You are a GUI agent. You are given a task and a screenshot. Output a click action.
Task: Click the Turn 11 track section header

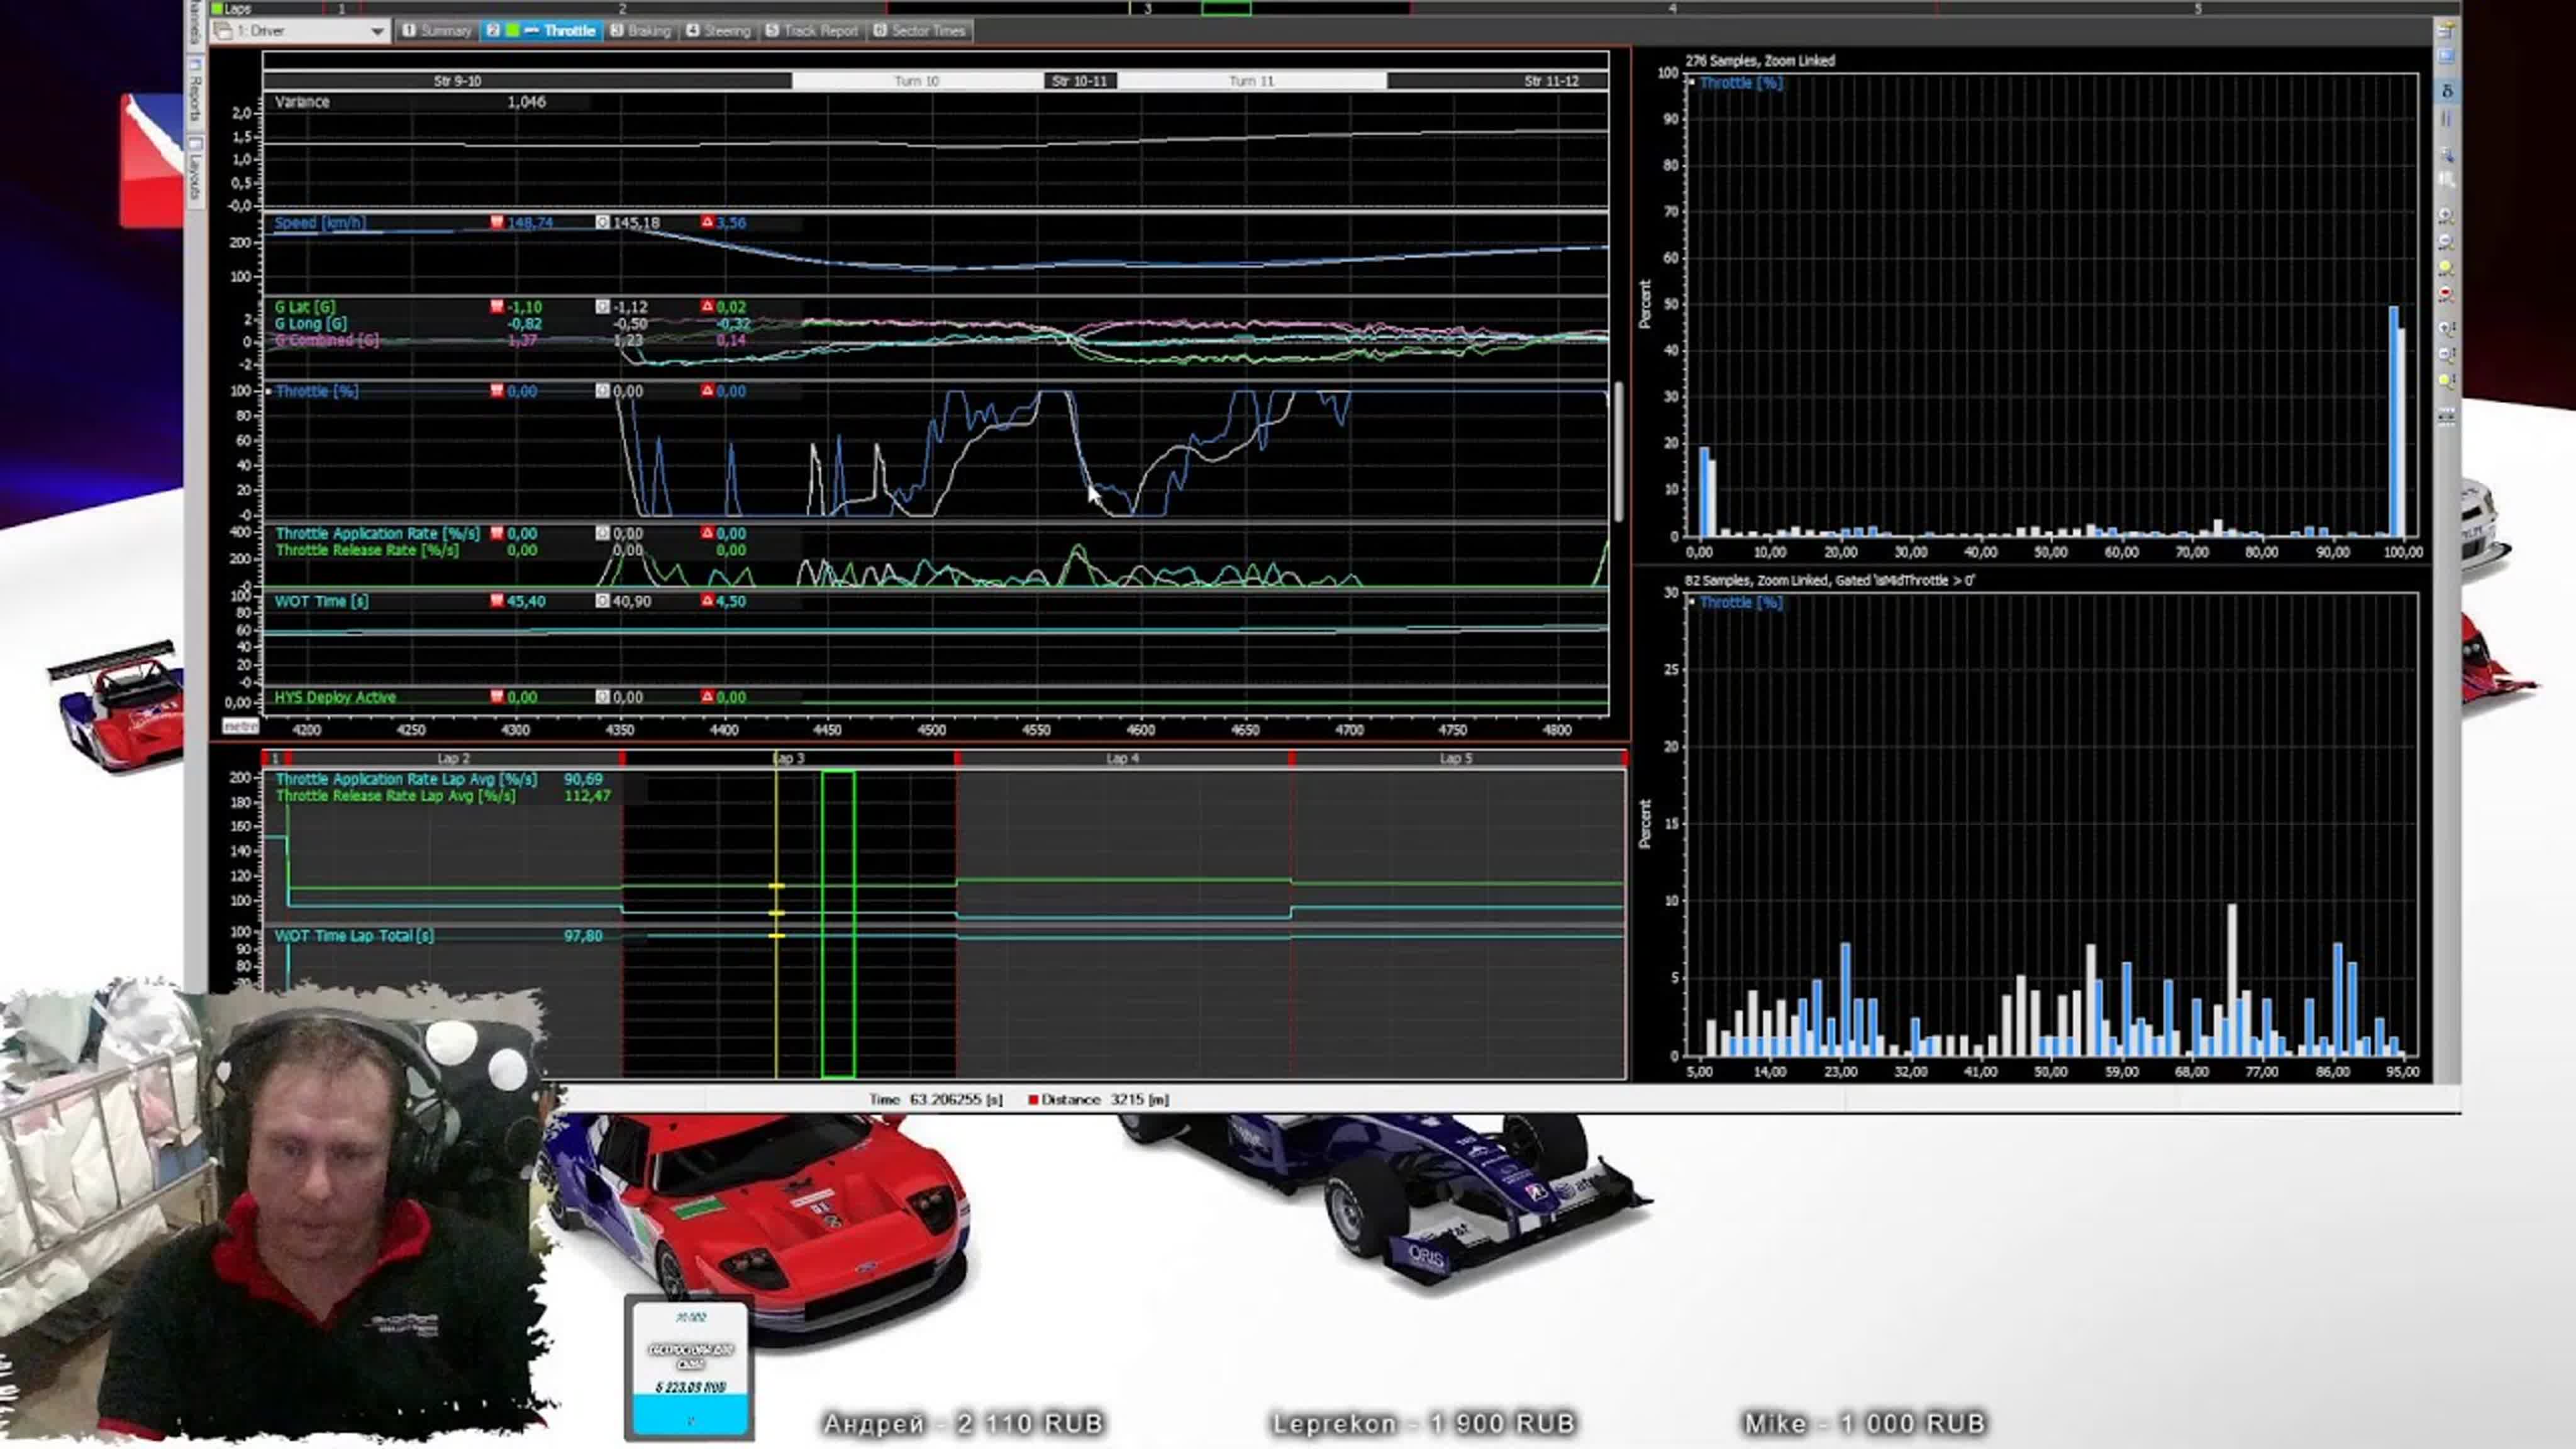tap(1252, 81)
